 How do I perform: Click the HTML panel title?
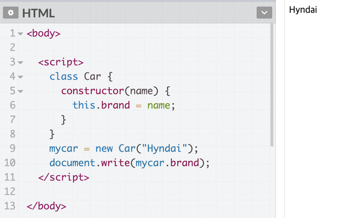(38, 13)
